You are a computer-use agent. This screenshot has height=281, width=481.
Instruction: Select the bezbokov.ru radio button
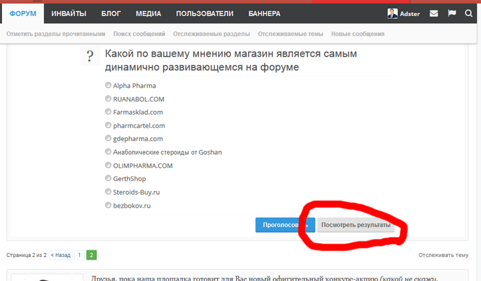coord(108,205)
